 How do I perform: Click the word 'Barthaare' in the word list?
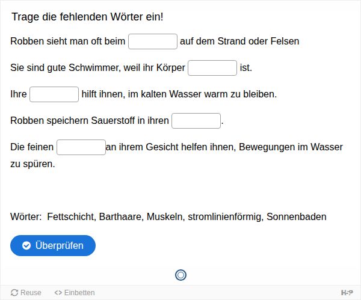tap(122, 216)
